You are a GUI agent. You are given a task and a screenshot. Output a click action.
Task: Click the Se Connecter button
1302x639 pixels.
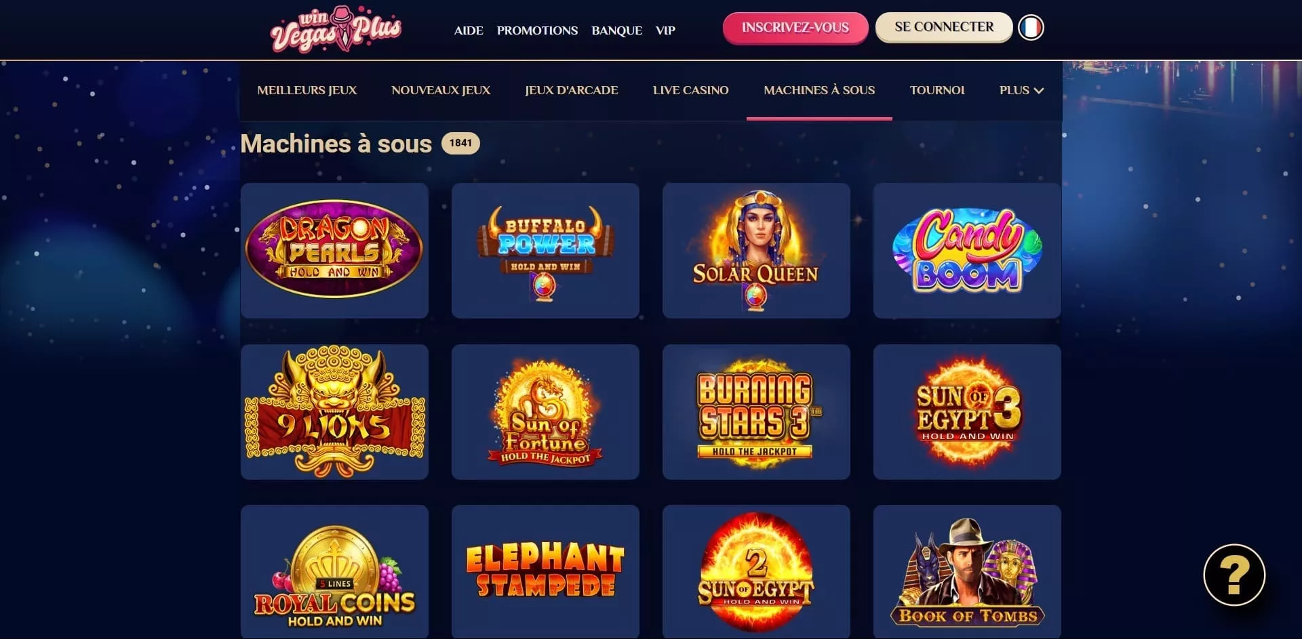(944, 27)
